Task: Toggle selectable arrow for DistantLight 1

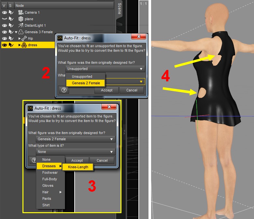Action: tap(11, 25)
